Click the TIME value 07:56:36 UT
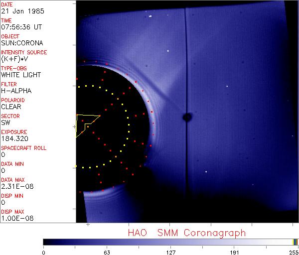The height and width of the screenshot is (255, 299). click(x=21, y=27)
